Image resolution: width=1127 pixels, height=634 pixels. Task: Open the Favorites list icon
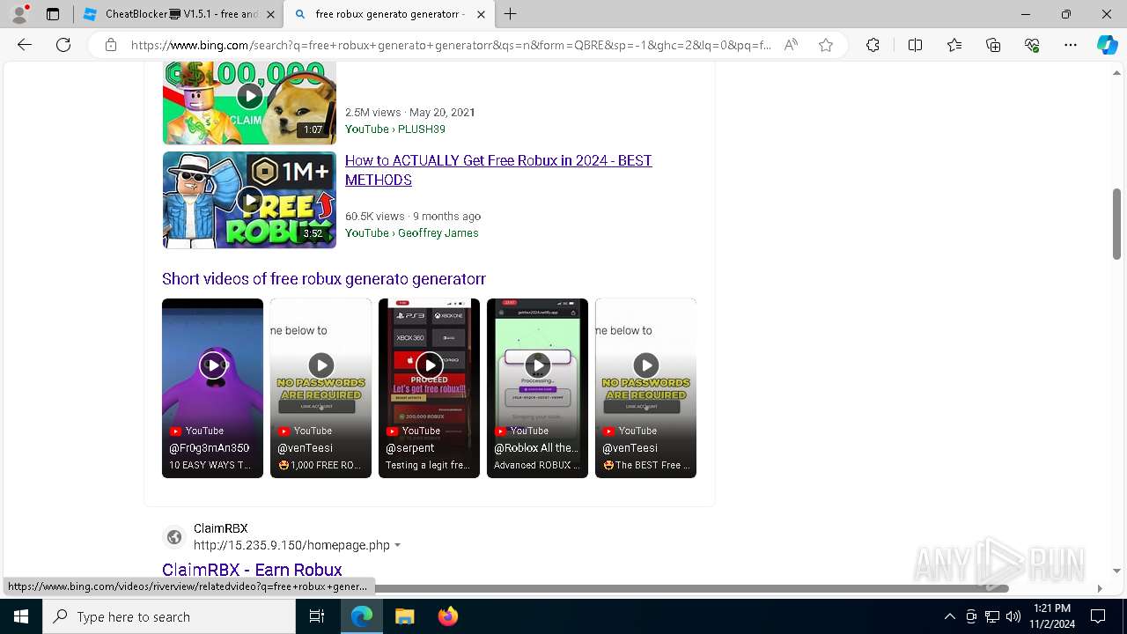click(x=954, y=45)
